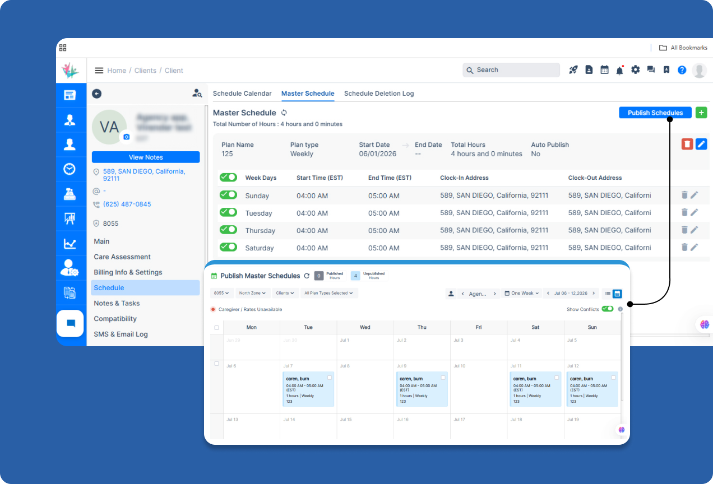The height and width of the screenshot is (484, 713).
Task: Toggle the Sunday schedule switch
Action: pyautogui.click(x=228, y=194)
